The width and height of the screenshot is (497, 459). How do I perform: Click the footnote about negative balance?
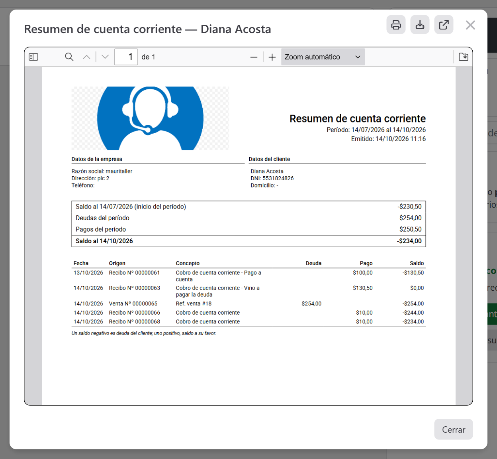(144, 333)
